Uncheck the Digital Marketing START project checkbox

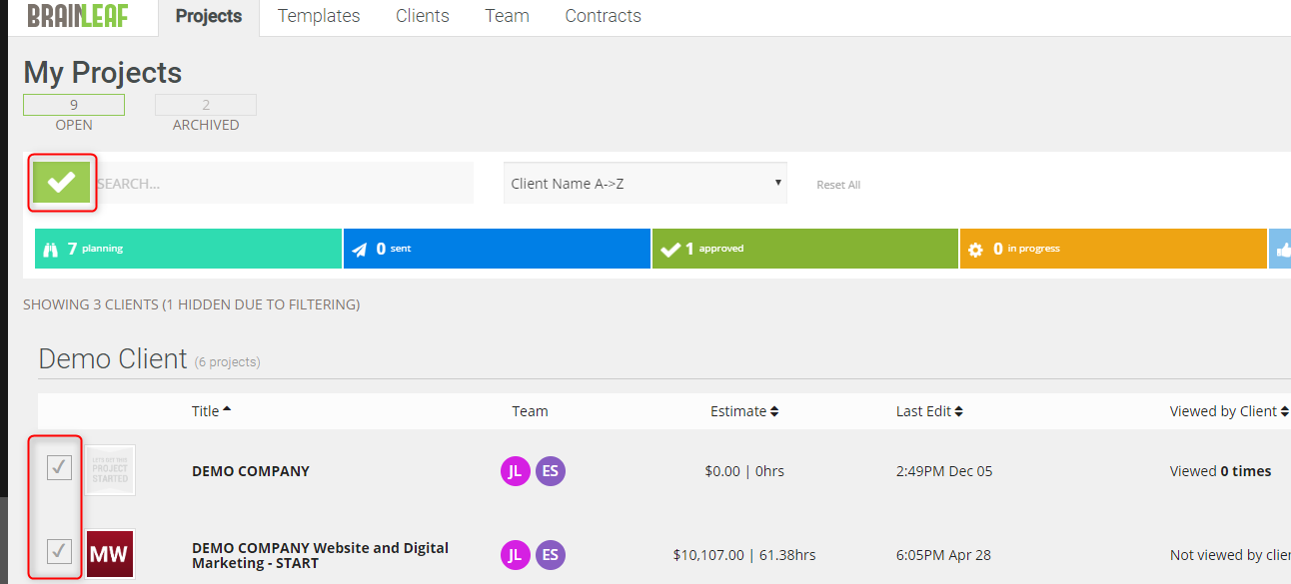pyautogui.click(x=58, y=550)
